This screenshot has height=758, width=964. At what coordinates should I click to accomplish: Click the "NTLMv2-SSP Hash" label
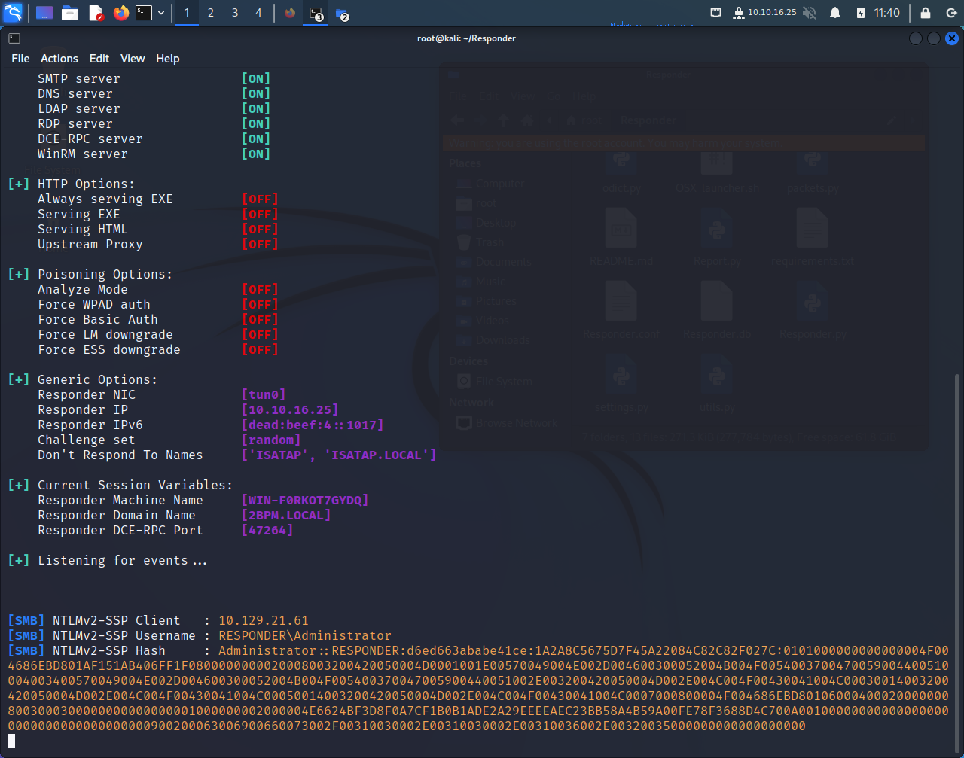[109, 651]
